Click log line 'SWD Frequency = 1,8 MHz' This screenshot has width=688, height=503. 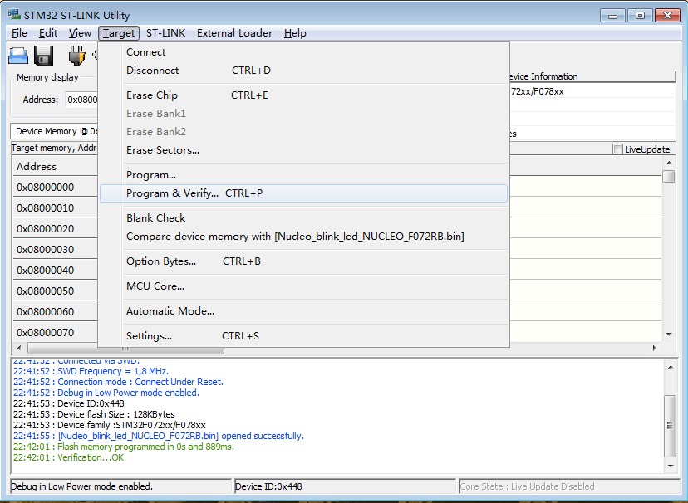click(x=91, y=371)
